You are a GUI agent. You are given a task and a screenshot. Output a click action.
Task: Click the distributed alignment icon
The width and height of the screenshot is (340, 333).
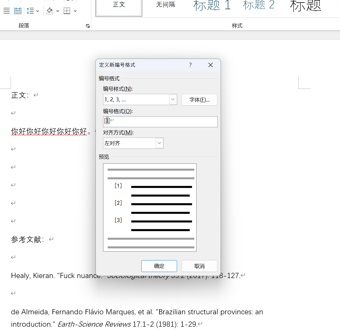18,11
